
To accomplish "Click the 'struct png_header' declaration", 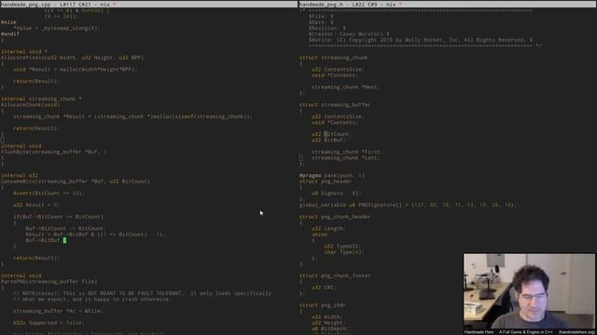I will tap(326, 181).
